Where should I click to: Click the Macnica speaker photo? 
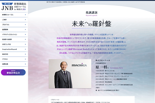pos(70,74)
